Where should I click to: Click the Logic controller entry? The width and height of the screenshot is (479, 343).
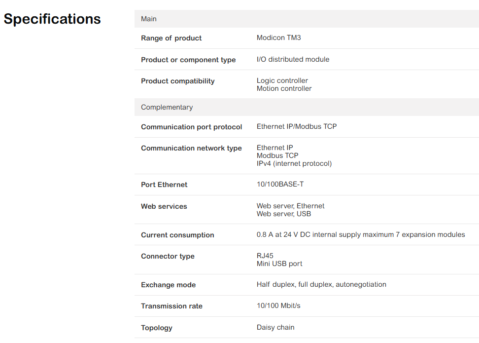[x=282, y=80]
